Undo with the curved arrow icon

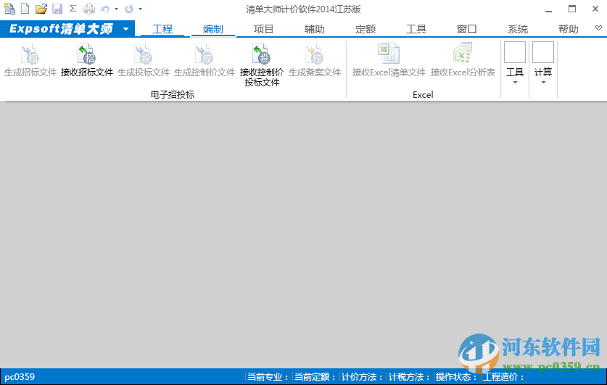105,9
